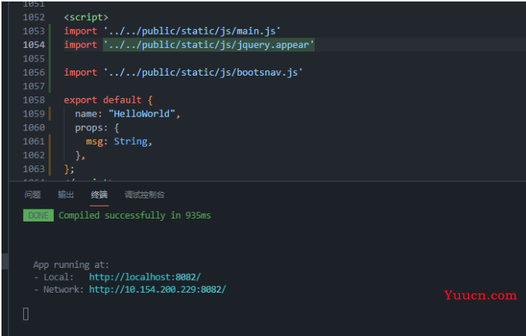Click the 'App running at:' text

pyautogui.click(x=71, y=265)
